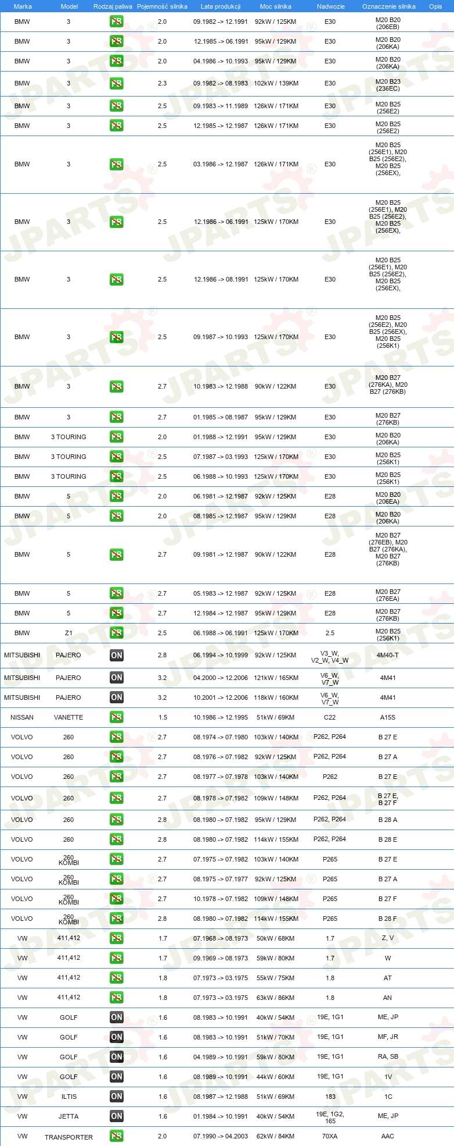Click the body cell V3_W, V2_W, V4_W
This screenshot has height=1146, width=454.
pyautogui.click(x=330, y=657)
